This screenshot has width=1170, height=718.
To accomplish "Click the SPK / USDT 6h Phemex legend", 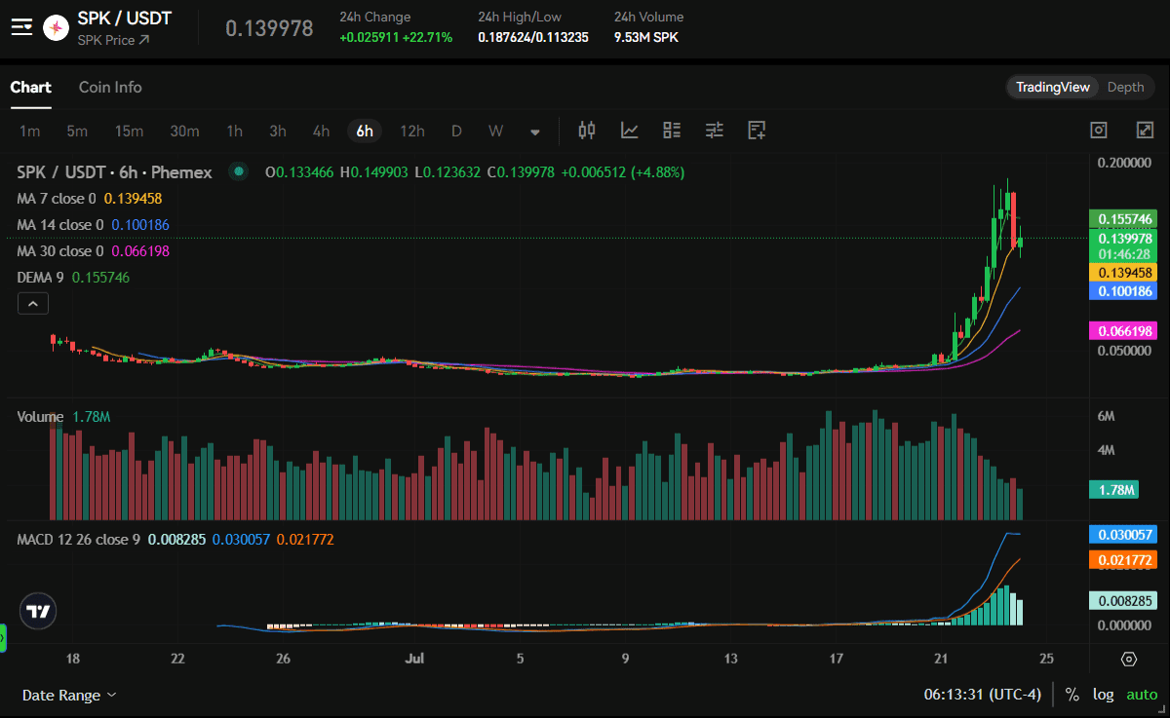I will click(114, 172).
